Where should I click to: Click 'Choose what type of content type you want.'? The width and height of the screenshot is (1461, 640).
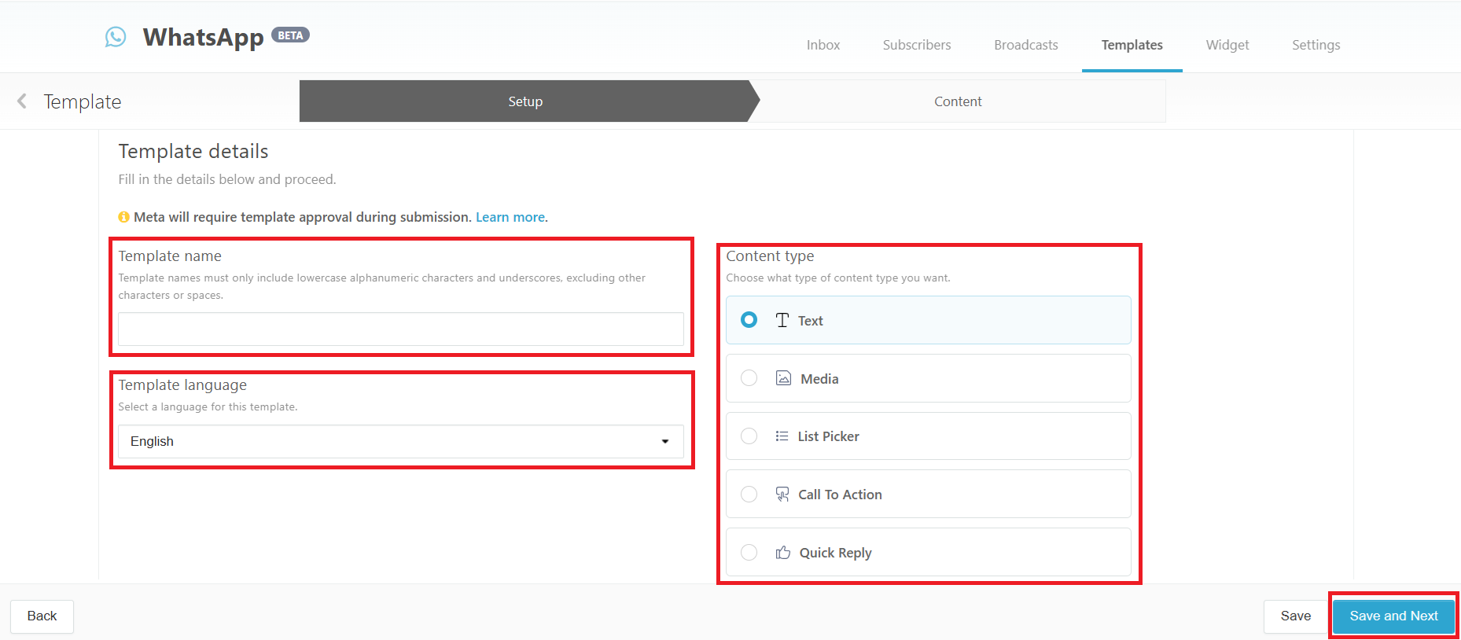[x=838, y=278]
